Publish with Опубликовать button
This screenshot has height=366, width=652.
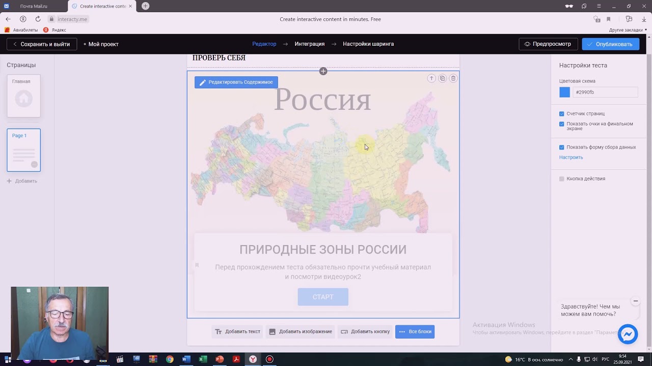coord(610,44)
